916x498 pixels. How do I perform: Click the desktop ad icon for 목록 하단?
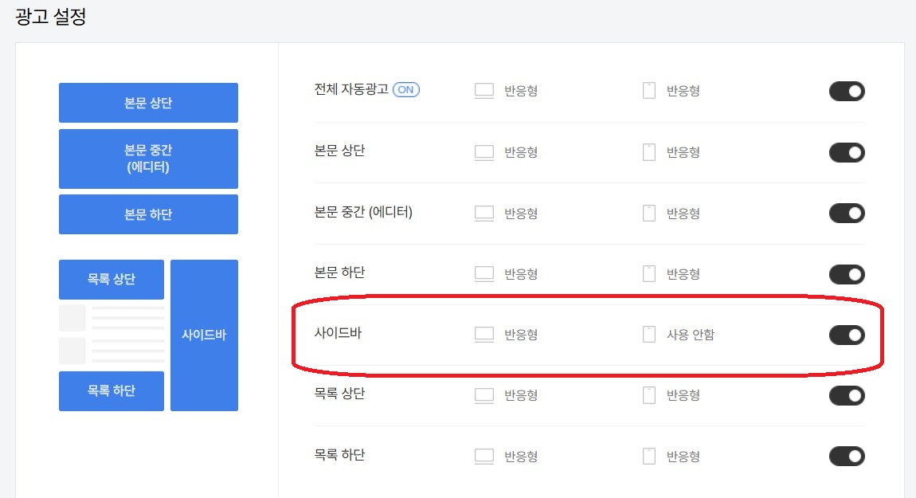(483, 456)
